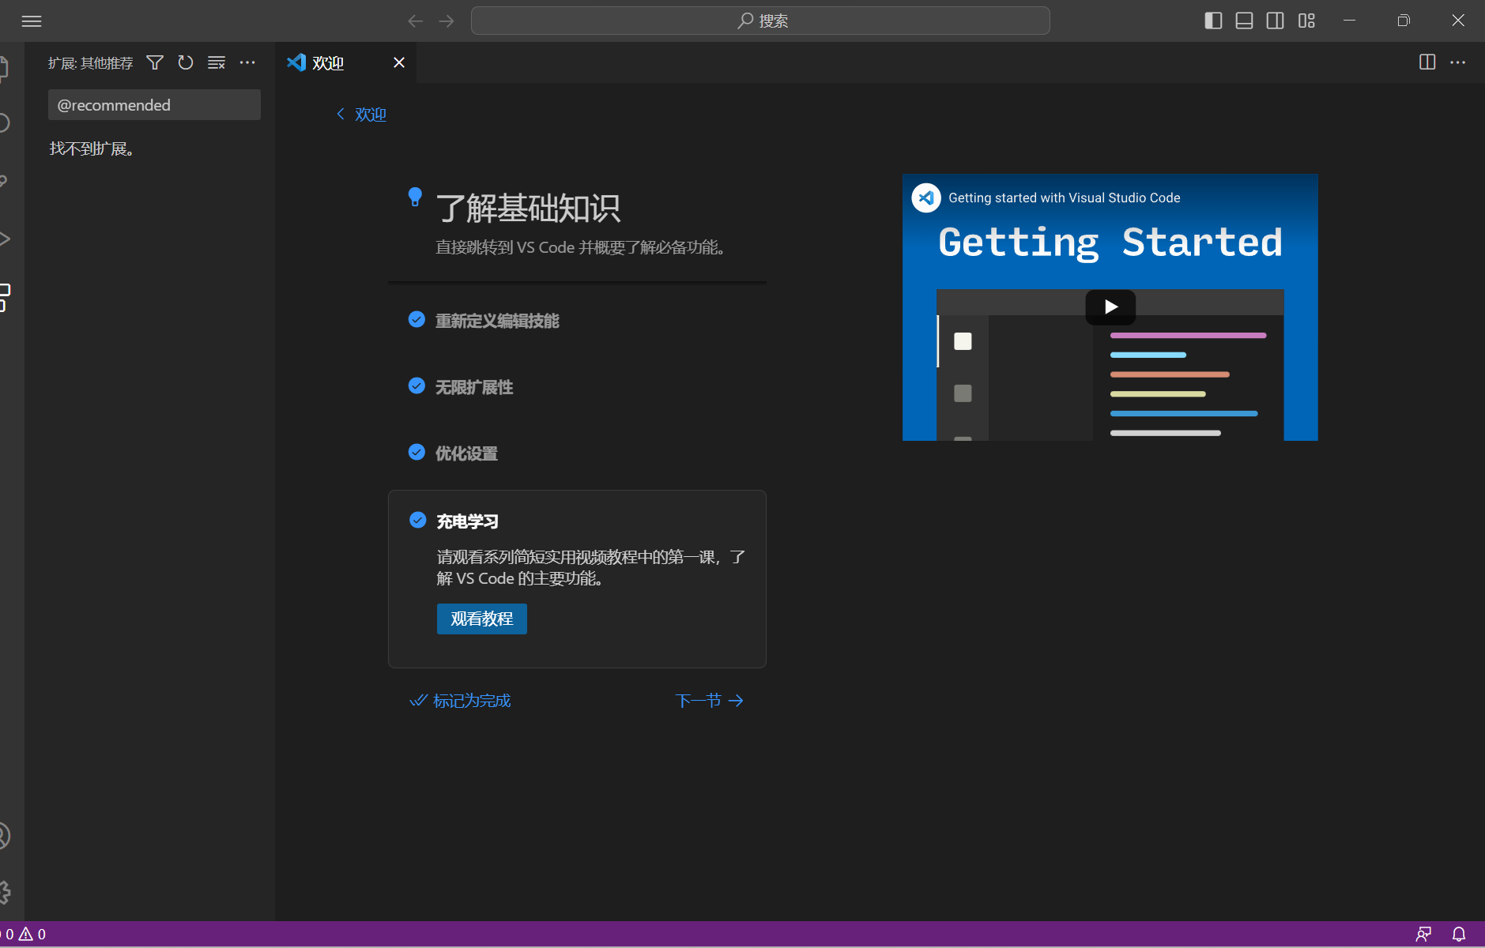
Task: Go back via the 欢迎 breadcrumb link
Action: (x=362, y=115)
